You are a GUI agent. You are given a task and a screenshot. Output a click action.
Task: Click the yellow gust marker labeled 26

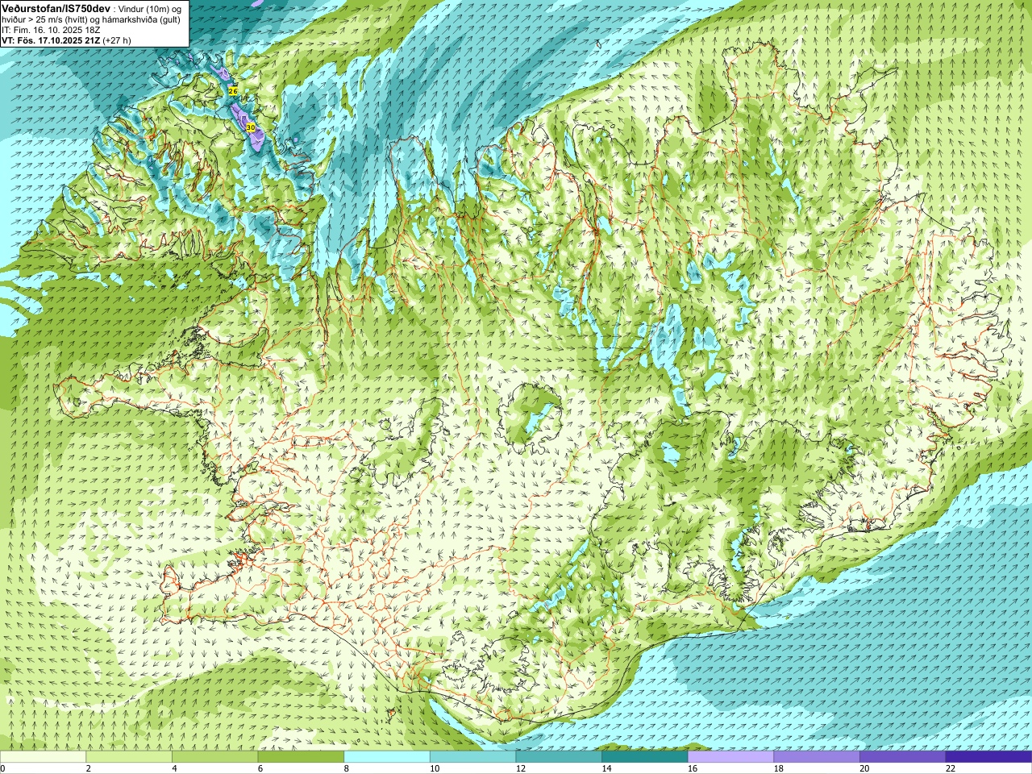point(233,92)
